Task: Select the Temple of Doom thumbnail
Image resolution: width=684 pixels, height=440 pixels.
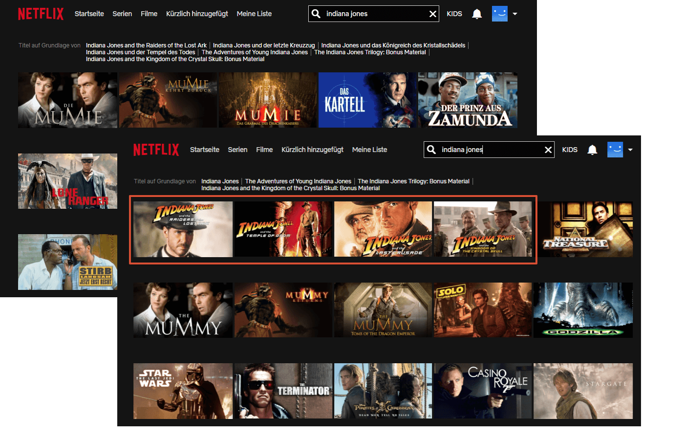Action: point(283,229)
